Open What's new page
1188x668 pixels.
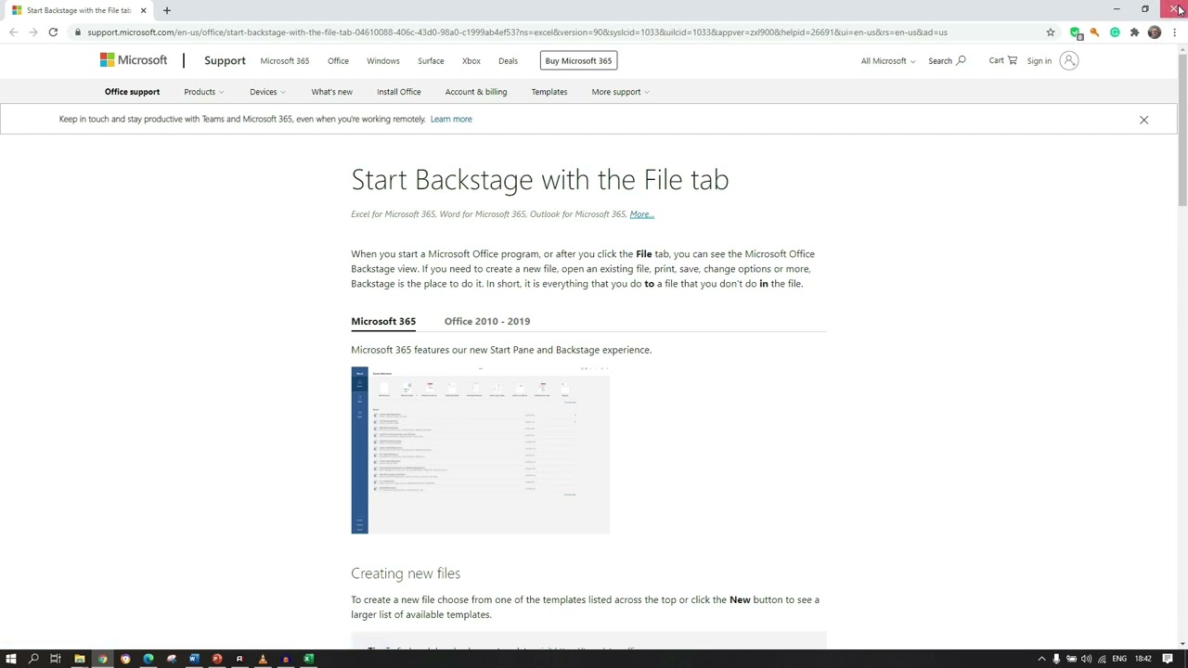[x=331, y=92]
